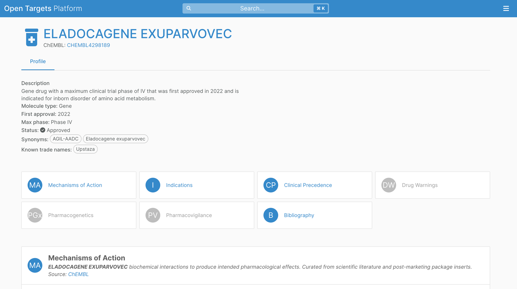Open the hamburger menu icon
The width and height of the screenshot is (517, 289).
pyautogui.click(x=506, y=9)
